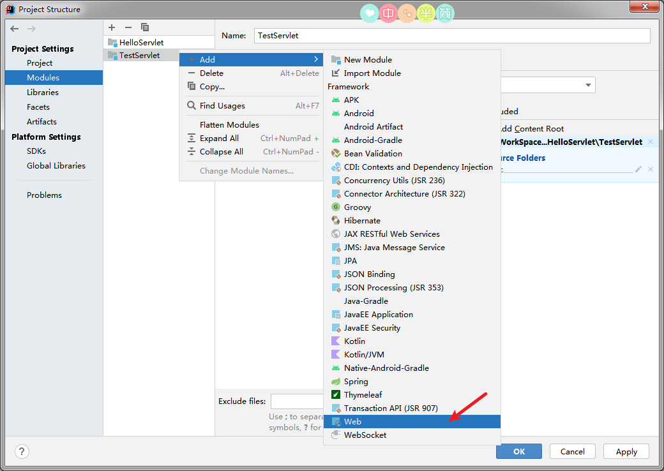Click the Groovy framework icon
Image resolution: width=664 pixels, height=471 pixels.
336,207
